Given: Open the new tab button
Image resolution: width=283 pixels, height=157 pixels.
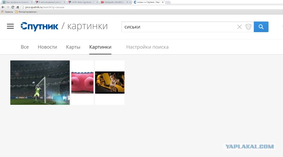Looking at the screenshot, I should [168, 2].
